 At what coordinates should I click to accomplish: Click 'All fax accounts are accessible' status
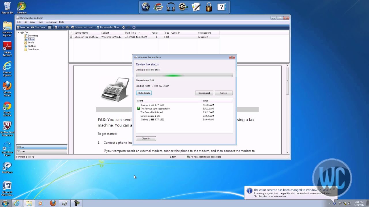click(204, 157)
